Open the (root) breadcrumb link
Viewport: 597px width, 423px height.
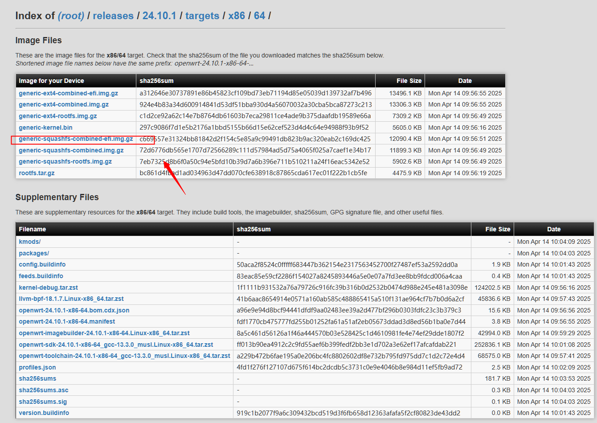point(71,16)
